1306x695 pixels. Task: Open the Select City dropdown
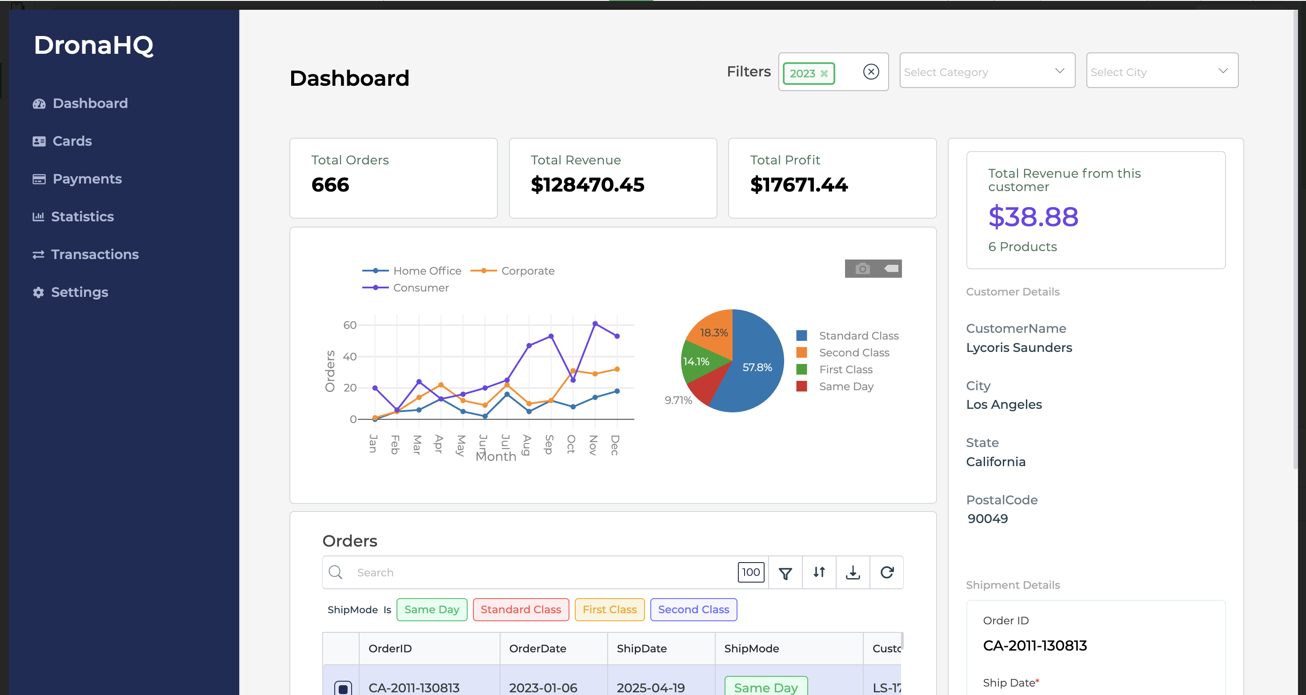tap(1162, 72)
